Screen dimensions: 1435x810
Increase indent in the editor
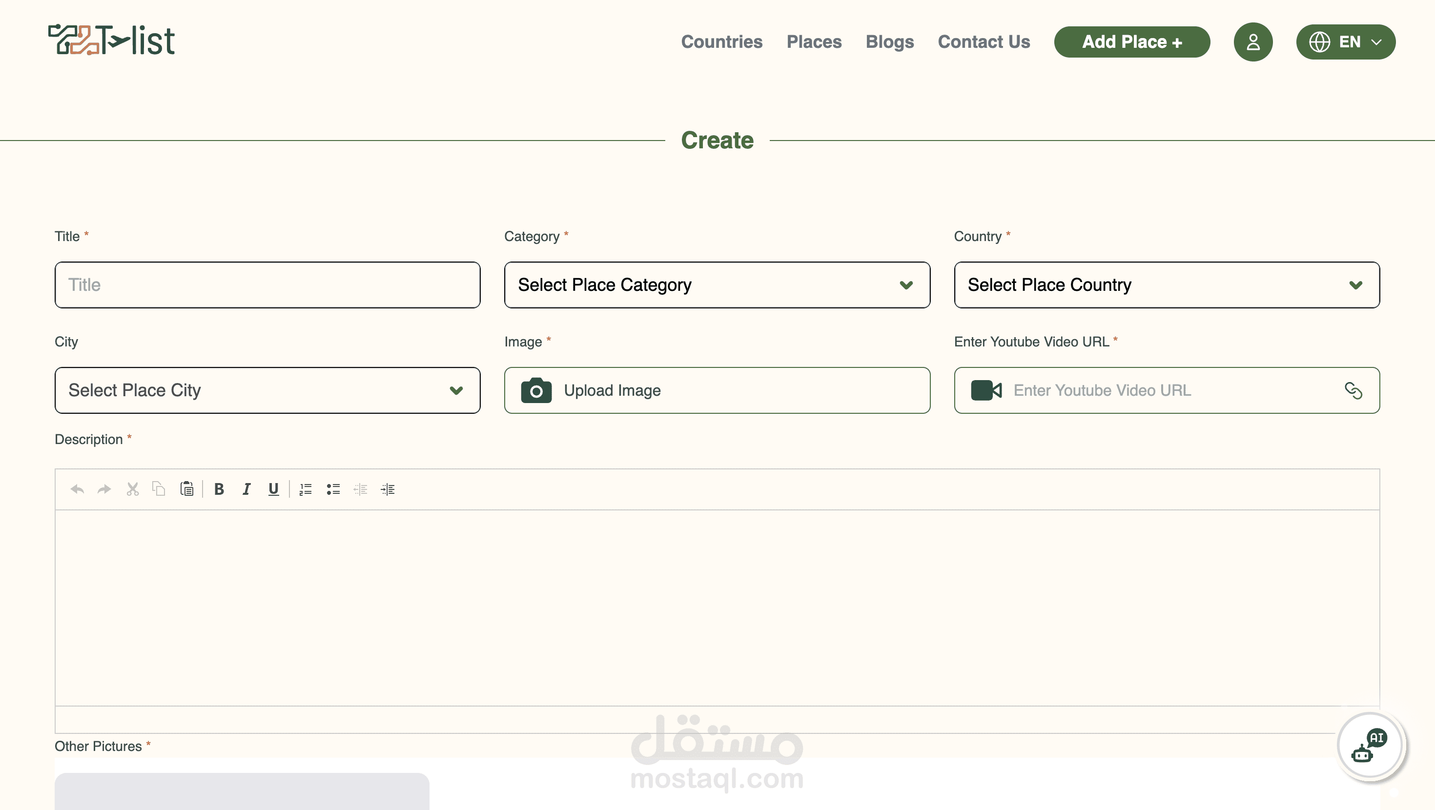pyautogui.click(x=388, y=489)
